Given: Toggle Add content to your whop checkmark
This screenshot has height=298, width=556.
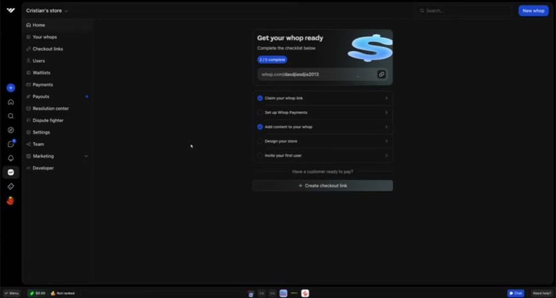Looking at the screenshot, I should 260,127.
